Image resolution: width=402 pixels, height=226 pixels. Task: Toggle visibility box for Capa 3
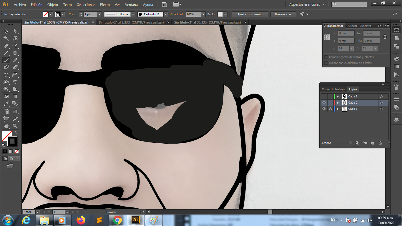(x=324, y=97)
